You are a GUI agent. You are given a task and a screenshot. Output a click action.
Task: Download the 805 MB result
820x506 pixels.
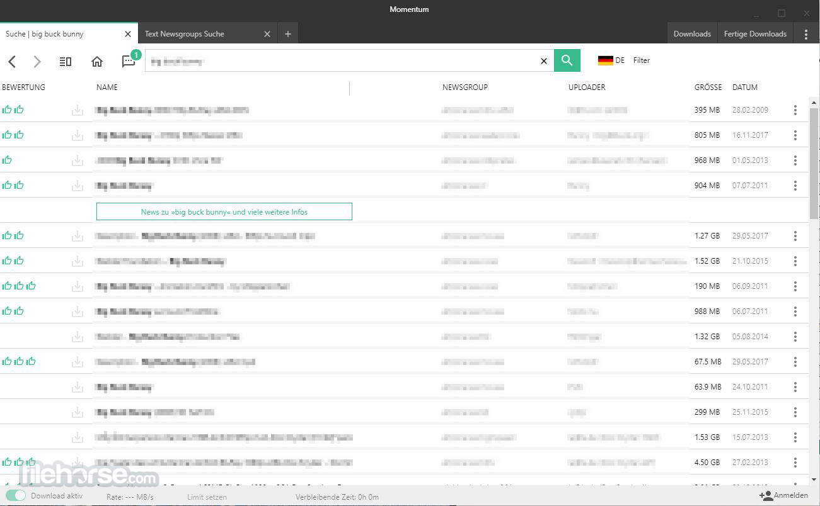pos(78,135)
